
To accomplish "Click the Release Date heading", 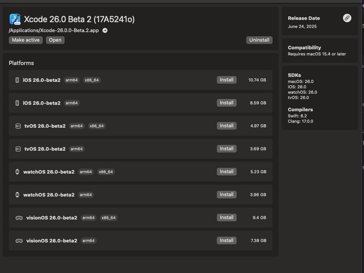I will (304, 18).
